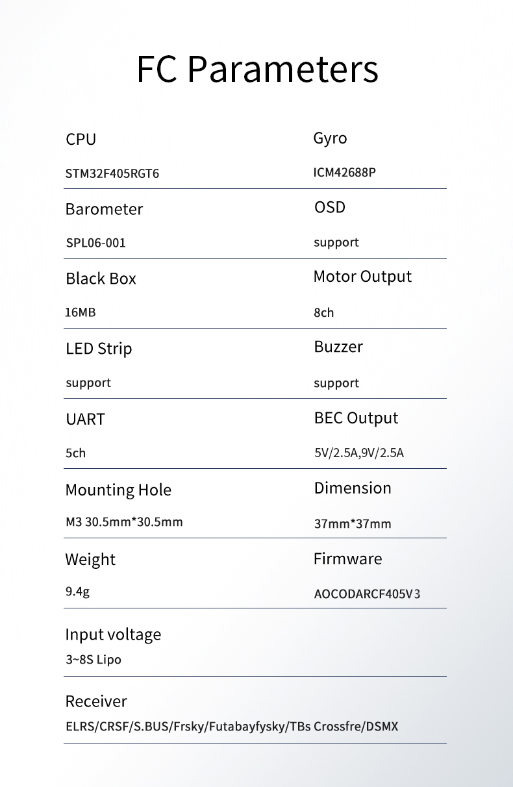Select the Barometer label
The width and height of the screenshot is (513, 787).
(x=104, y=209)
